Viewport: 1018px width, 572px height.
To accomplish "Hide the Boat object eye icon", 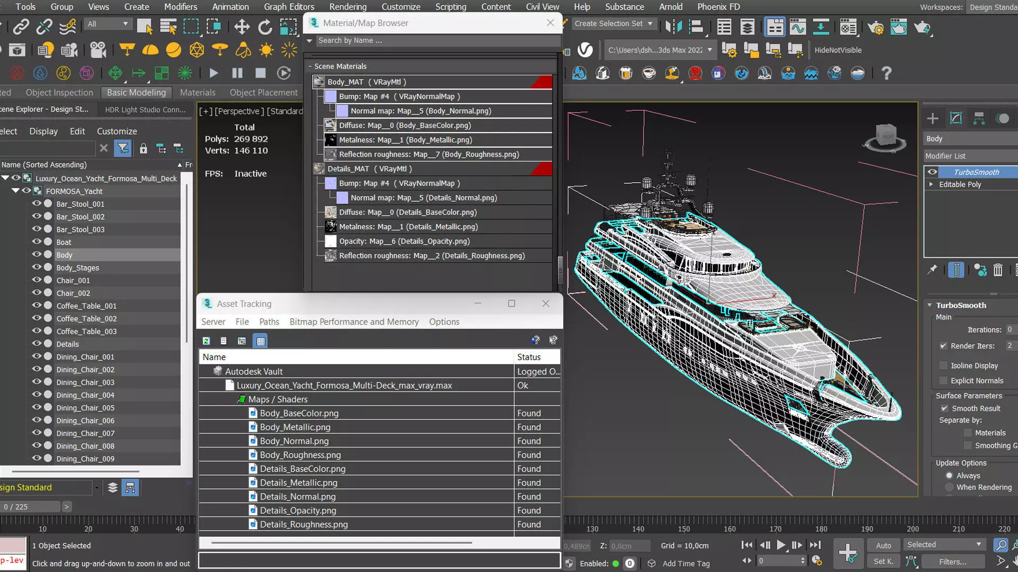I will pos(37,242).
